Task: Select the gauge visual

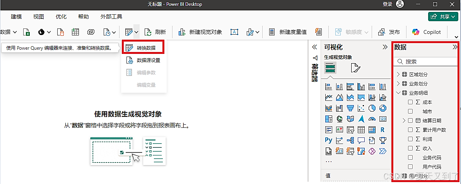Action: 372,119
